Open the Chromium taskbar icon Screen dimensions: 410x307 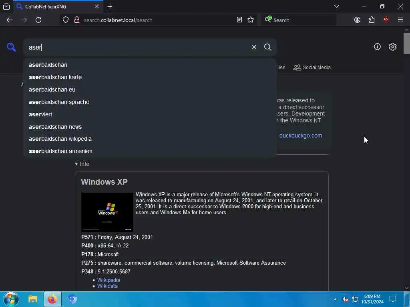(72, 299)
